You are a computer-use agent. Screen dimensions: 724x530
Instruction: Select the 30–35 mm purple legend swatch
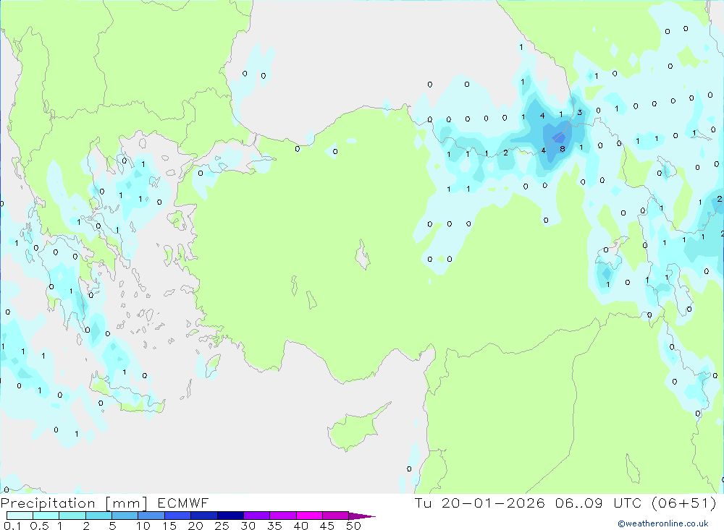[257, 516]
